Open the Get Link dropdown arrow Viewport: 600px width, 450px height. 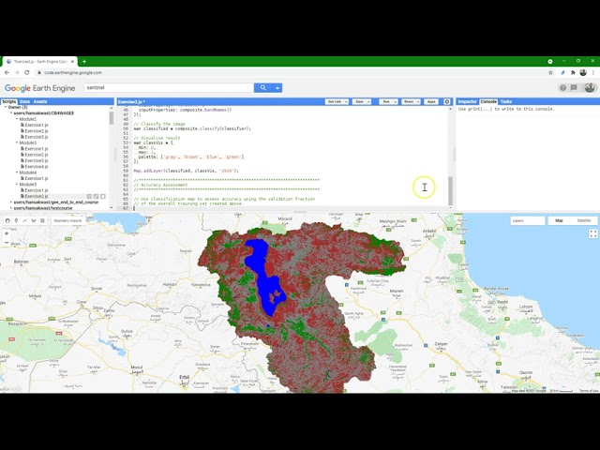coord(346,102)
